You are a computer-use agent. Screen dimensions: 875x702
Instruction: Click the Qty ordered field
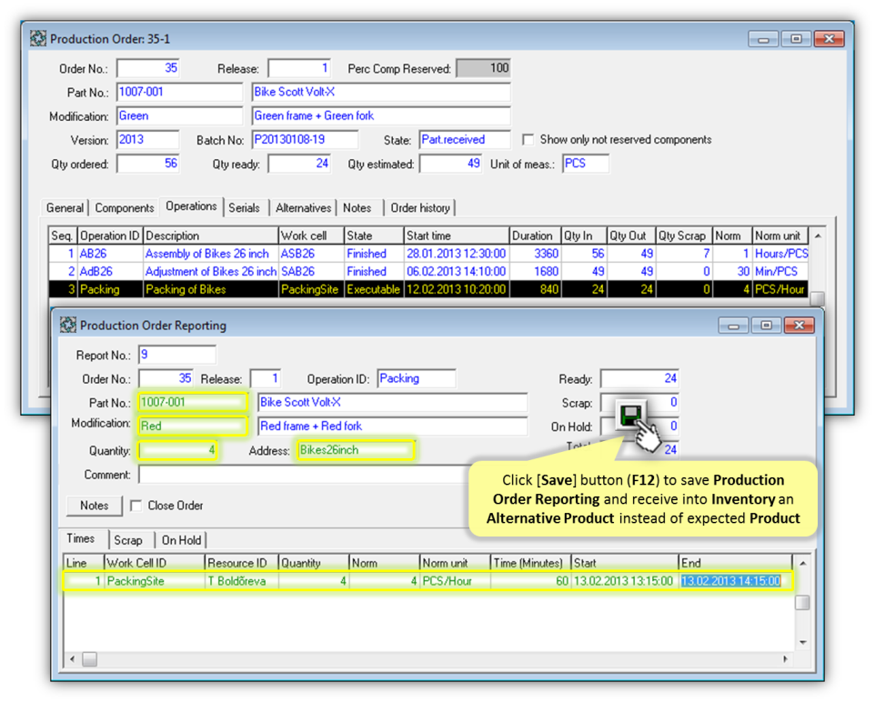tap(148, 164)
